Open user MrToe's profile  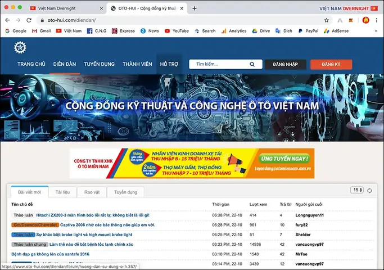point(301,254)
